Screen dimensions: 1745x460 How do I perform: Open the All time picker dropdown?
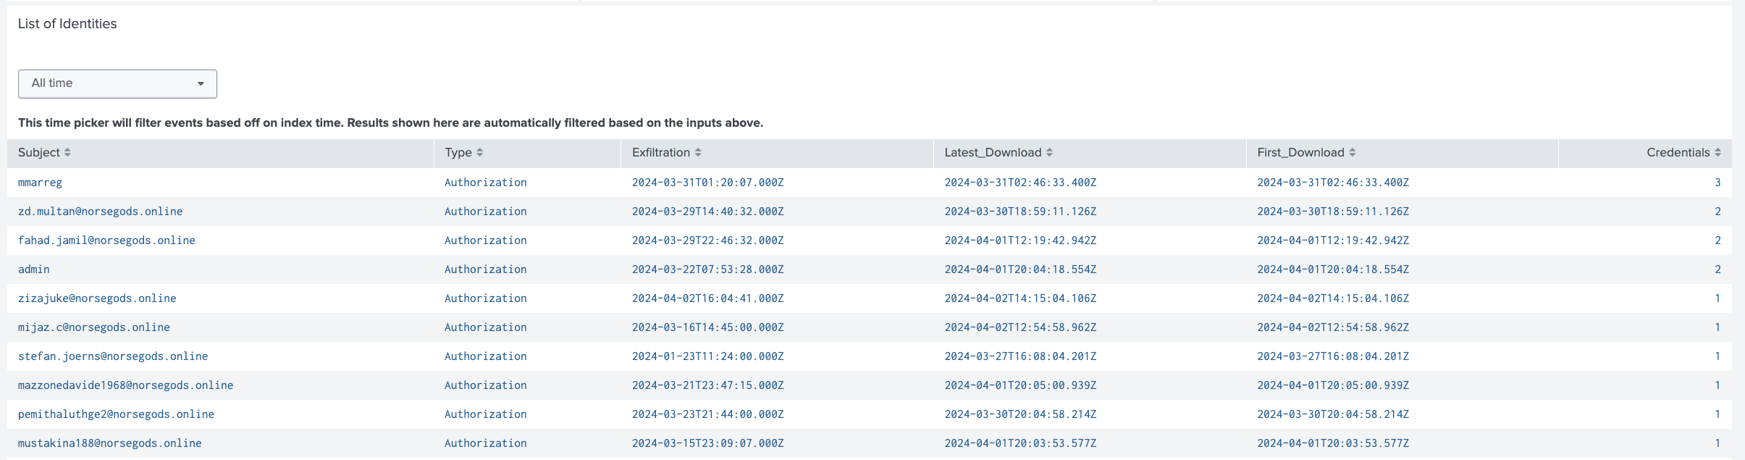coord(117,84)
